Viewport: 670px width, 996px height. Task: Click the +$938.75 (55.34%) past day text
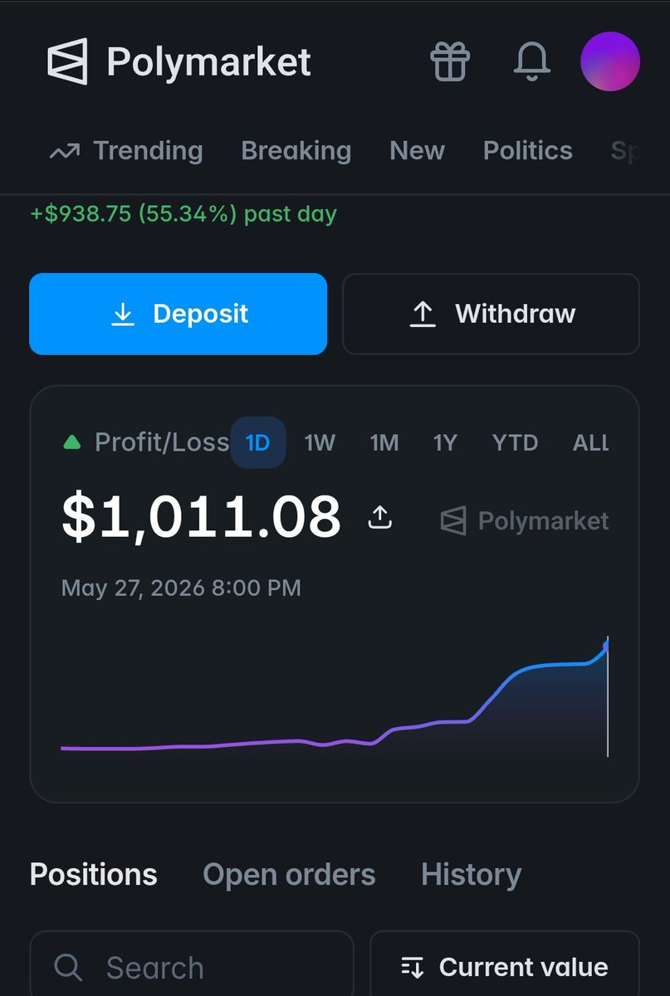point(183,213)
